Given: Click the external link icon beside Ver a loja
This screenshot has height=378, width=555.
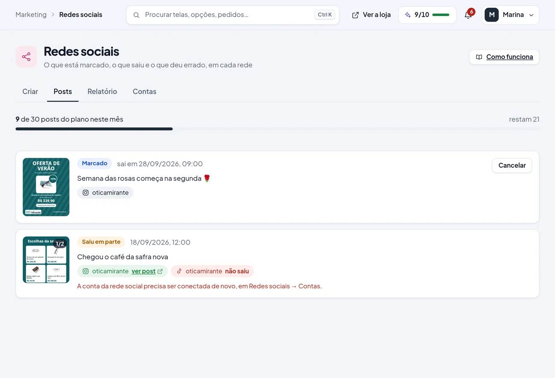Looking at the screenshot, I should (355, 15).
